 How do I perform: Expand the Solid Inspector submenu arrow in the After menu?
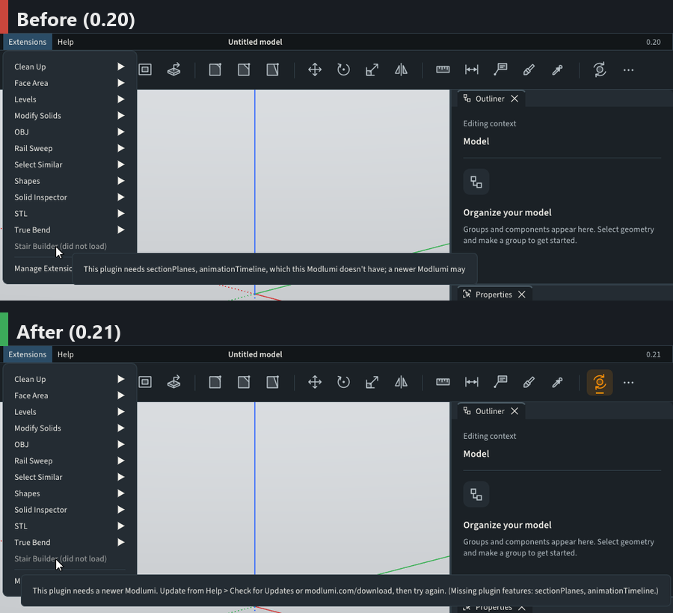[x=121, y=510]
